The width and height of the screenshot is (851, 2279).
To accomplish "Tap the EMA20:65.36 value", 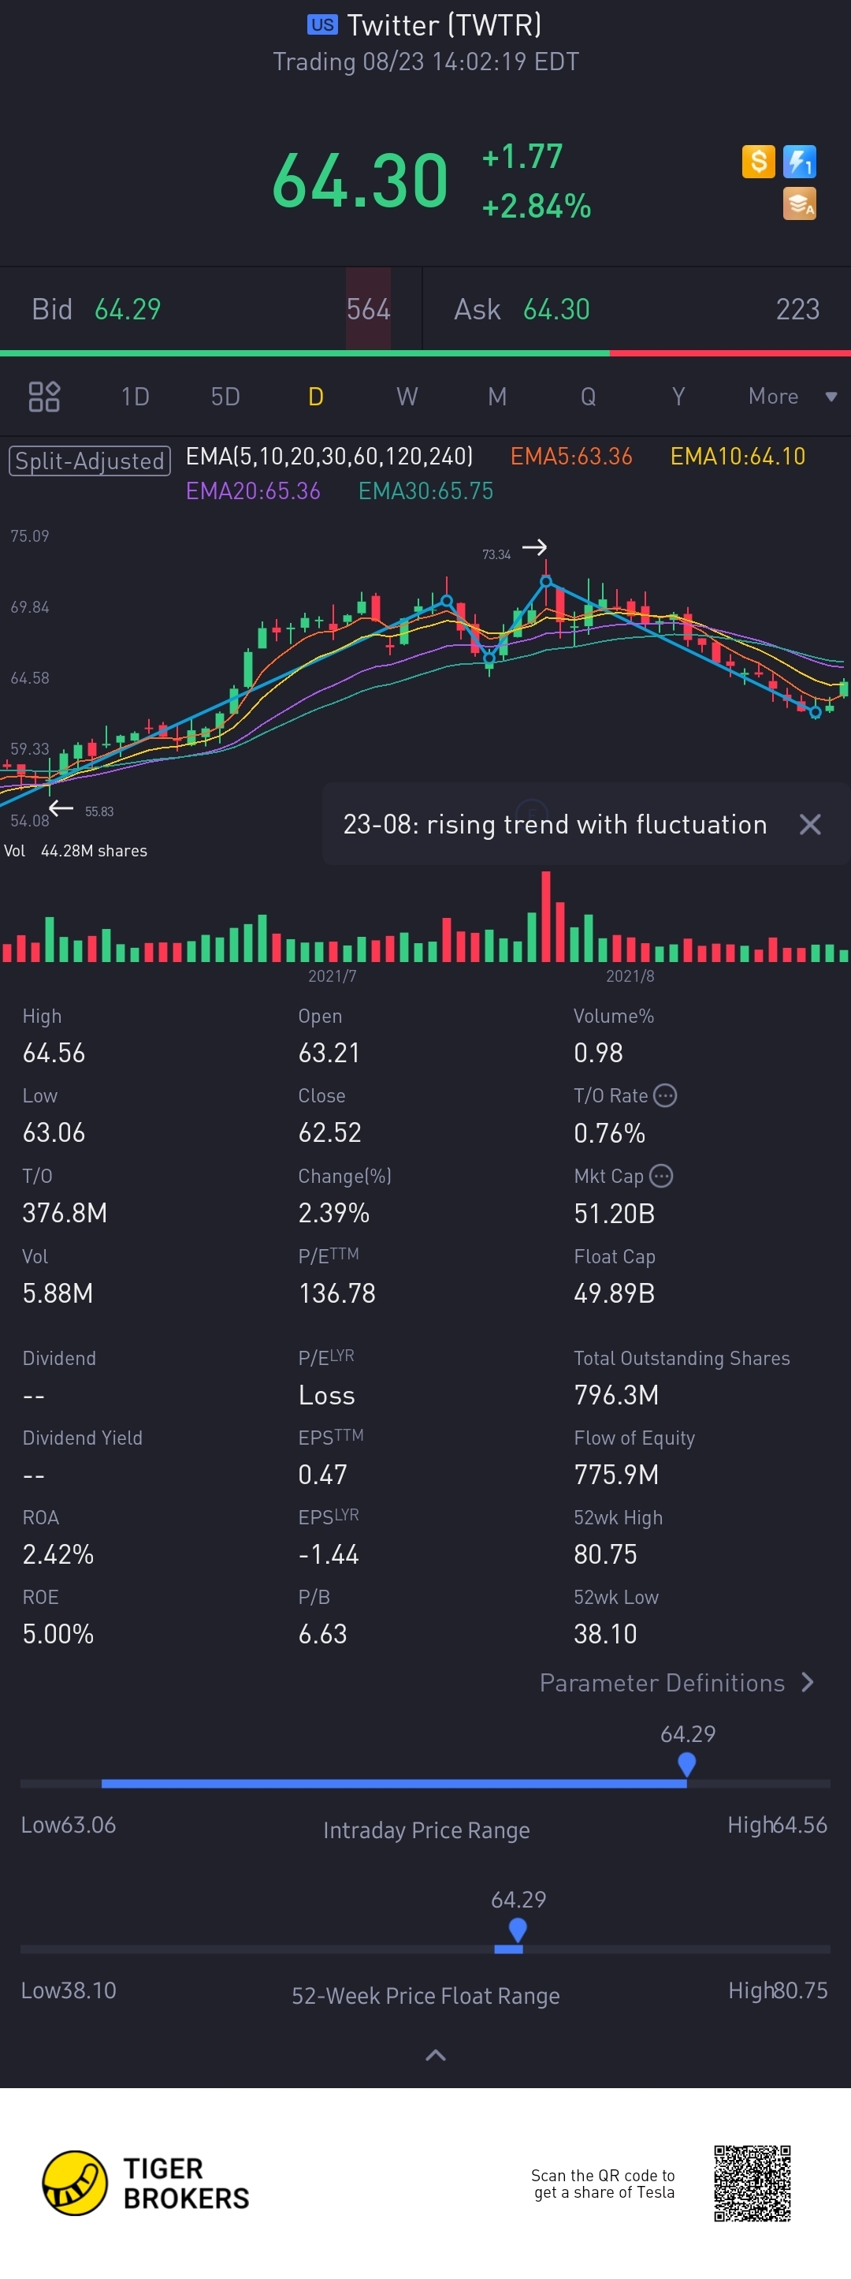I will tap(253, 491).
